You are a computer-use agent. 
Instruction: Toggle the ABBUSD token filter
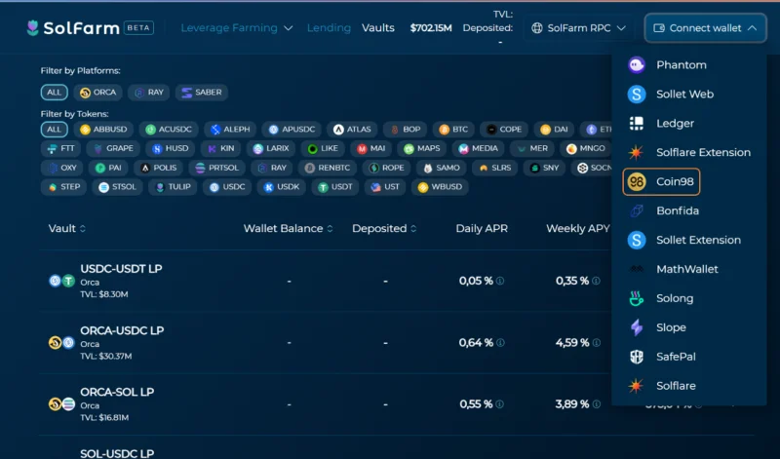coord(103,130)
